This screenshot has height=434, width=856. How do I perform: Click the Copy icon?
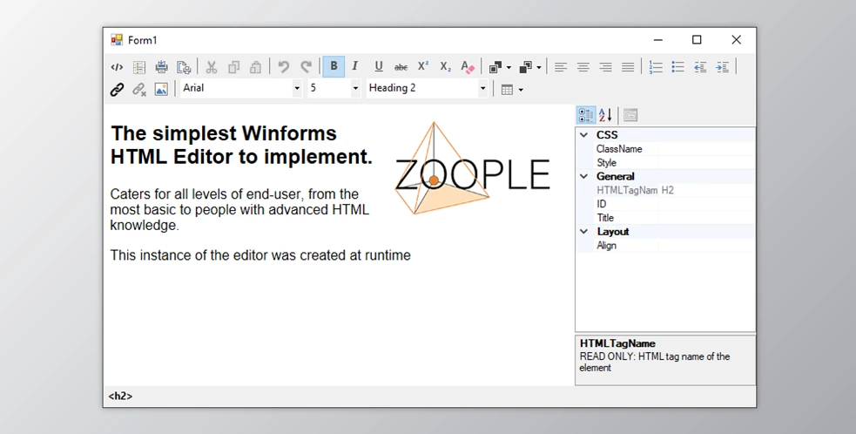[233, 67]
